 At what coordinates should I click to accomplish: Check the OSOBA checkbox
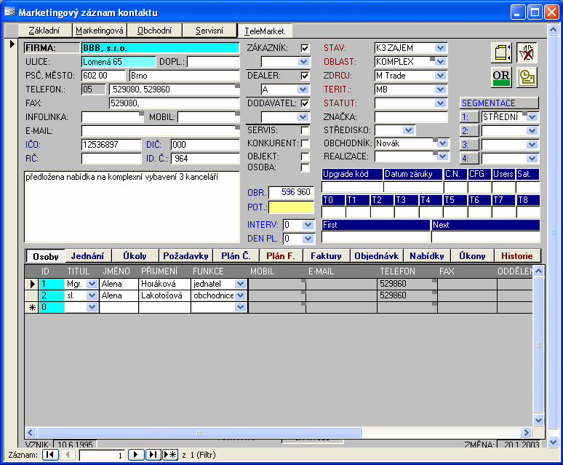click(x=305, y=167)
